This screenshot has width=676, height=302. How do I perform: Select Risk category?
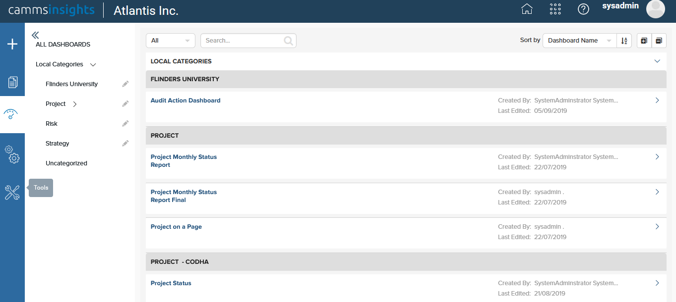(x=52, y=124)
